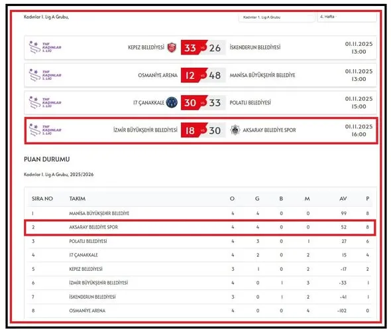Select İzmir Büyükşehir Belediyesi name in match list
The image size is (391, 332).
[x=145, y=130]
